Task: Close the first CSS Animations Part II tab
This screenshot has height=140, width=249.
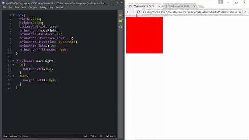Action: pyautogui.click(x=159, y=6)
